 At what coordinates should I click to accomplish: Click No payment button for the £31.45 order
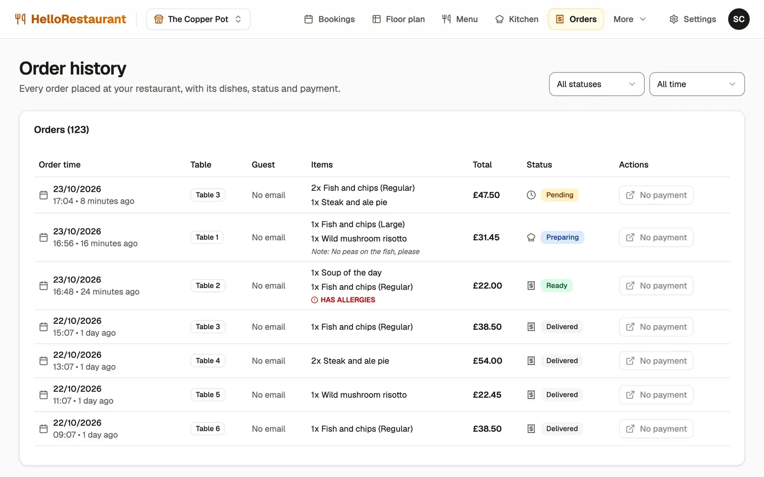[656, 238]
